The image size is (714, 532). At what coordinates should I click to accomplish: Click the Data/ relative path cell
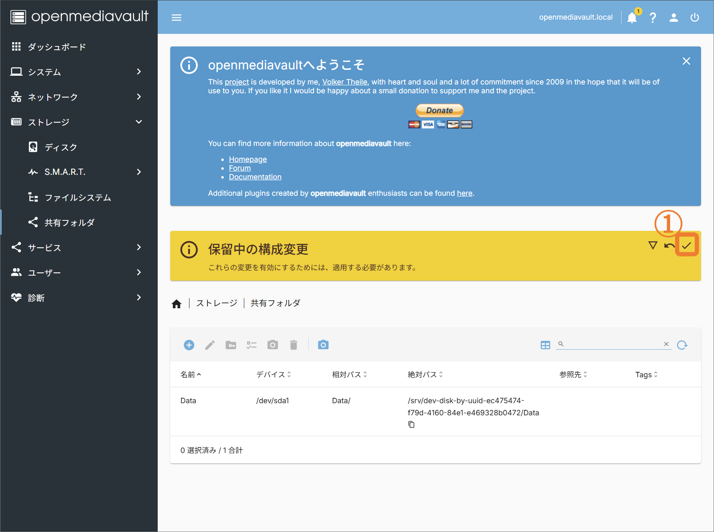tap(341, 401)
